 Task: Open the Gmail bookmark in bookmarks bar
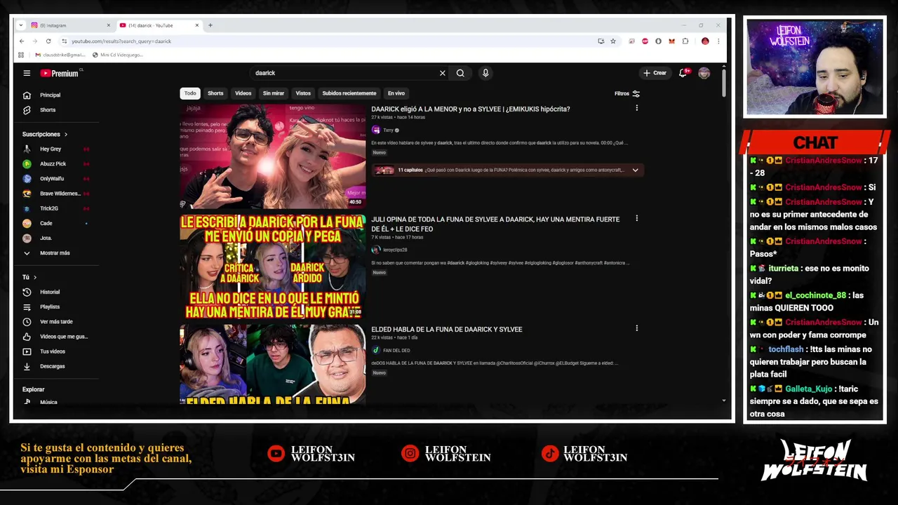[x=60, y=55]
